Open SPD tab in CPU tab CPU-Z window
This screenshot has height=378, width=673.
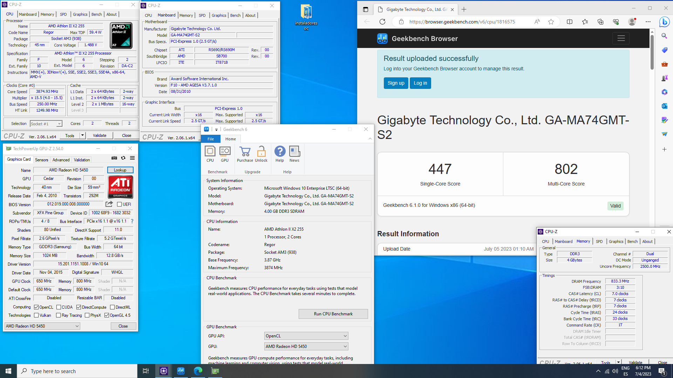[x=63, y=14]
